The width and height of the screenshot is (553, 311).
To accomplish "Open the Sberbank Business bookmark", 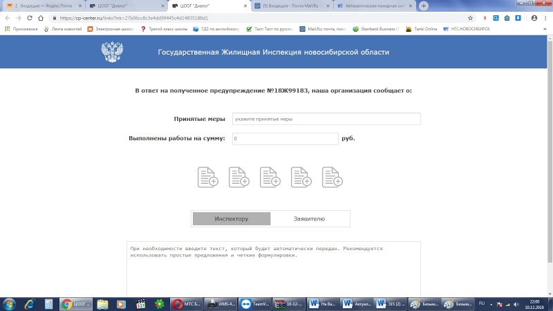I will 375,29.
